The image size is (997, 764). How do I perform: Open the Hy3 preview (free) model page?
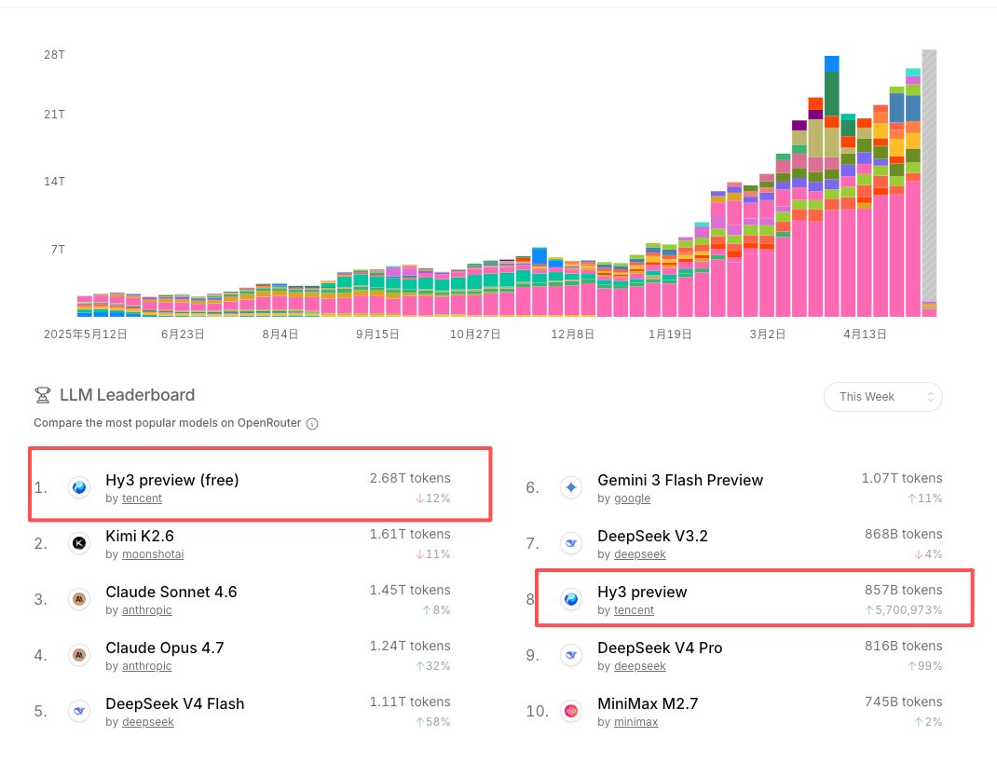(172, 480)
